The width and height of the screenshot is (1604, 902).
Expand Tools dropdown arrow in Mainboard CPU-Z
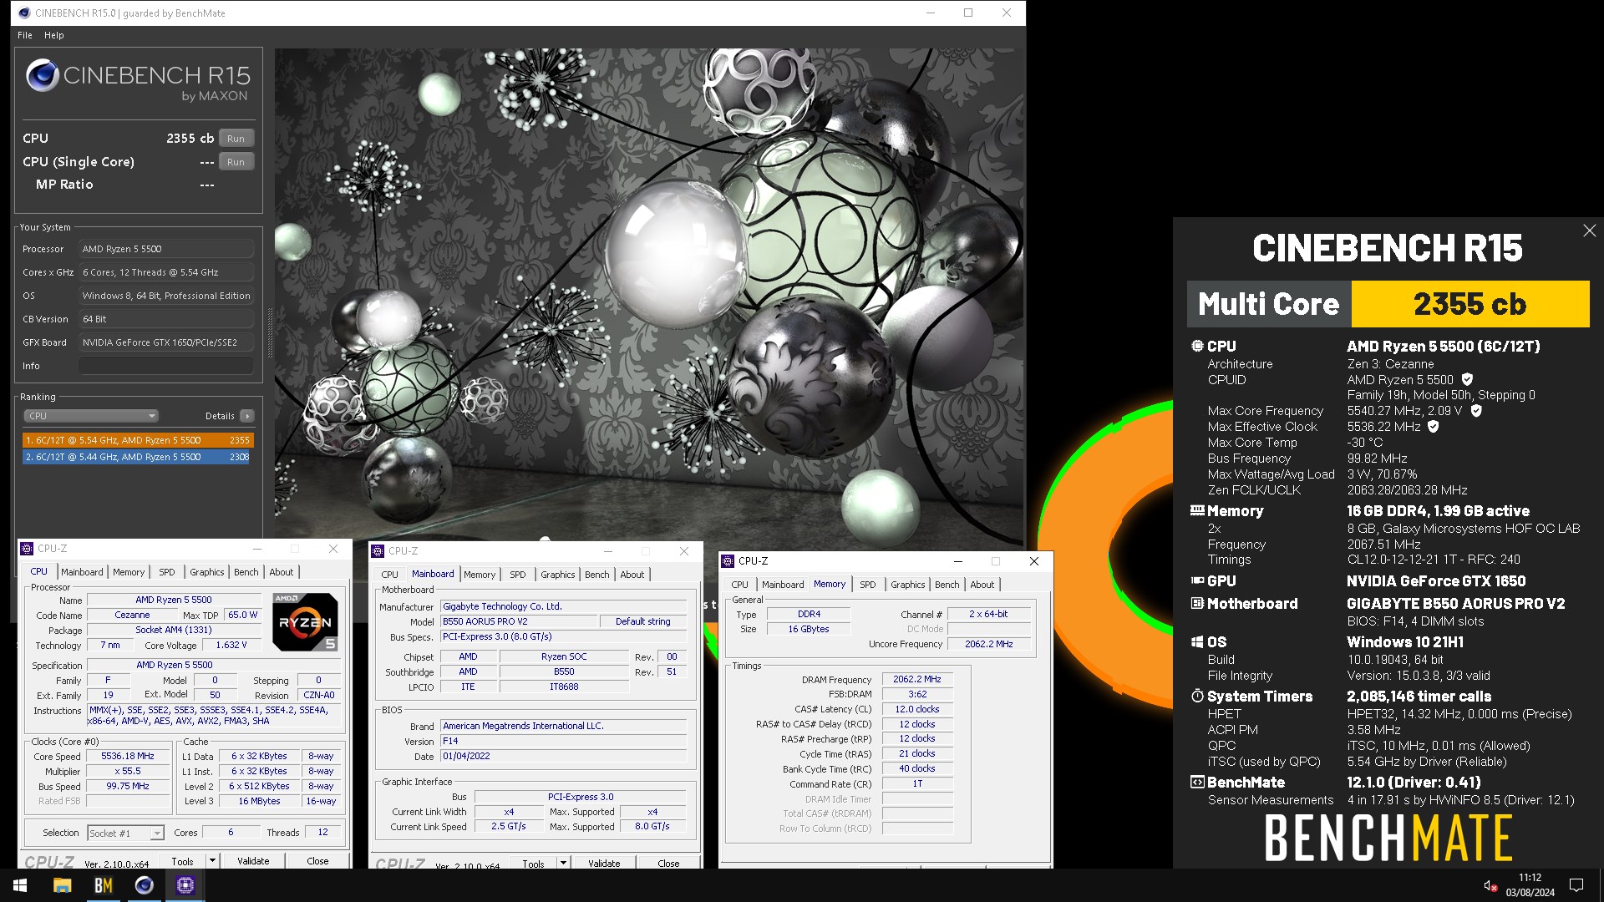(x=563, y=864)
